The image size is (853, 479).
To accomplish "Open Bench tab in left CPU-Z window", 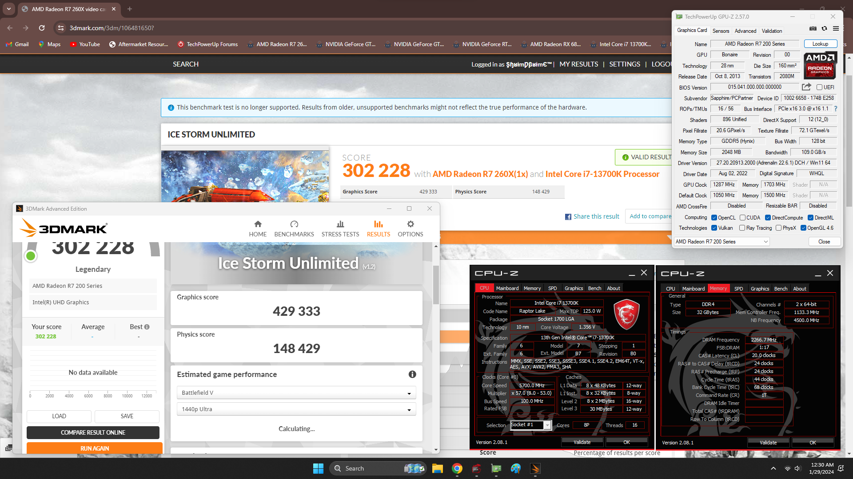I will point(594,288).
